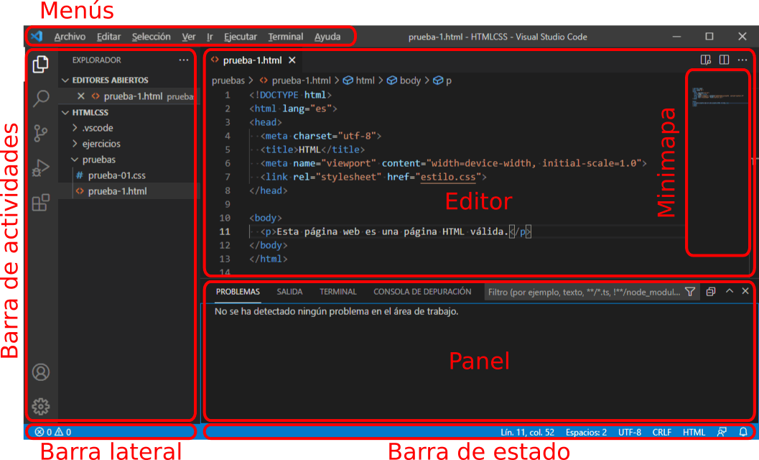This screenshot has width=759, height=460.
Task: Click the Accounts icon in activity bar
Action: pos(40,372)
